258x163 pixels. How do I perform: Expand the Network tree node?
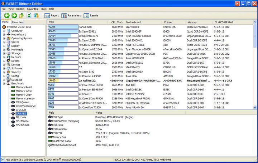point(4,57)
